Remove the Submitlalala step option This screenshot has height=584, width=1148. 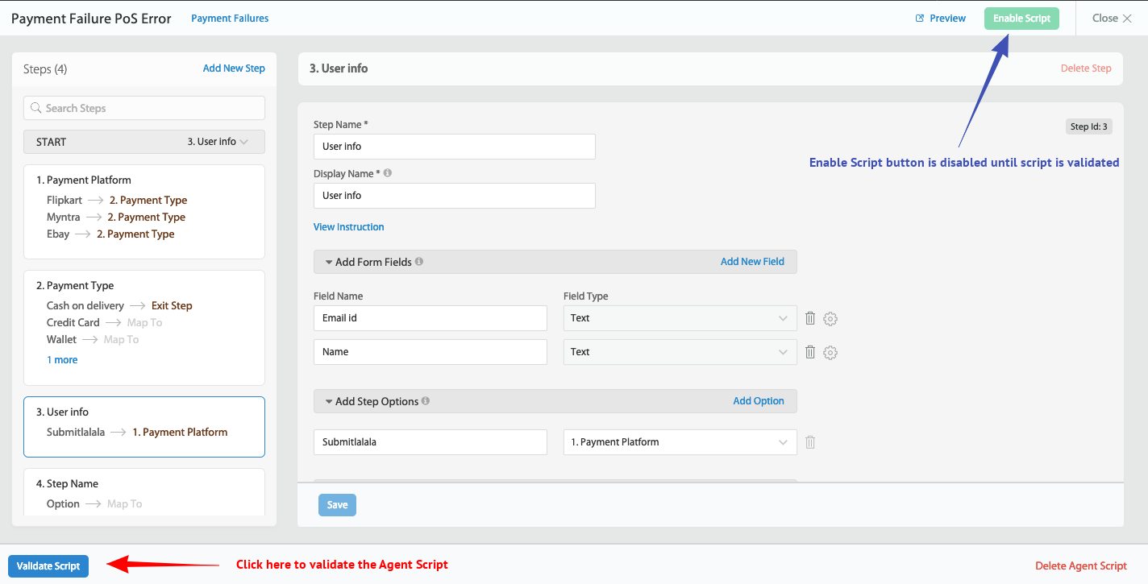pyautogui.click(x=809, y=441)
